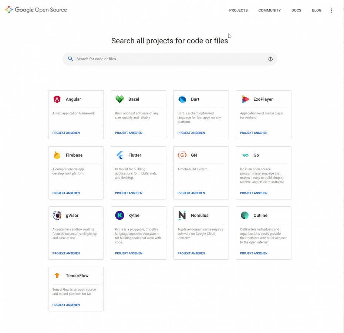
Task: Select the gVisor card title
Action: [x=72, y=216]
